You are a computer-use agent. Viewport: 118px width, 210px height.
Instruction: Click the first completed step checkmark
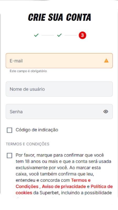[x=36, y=35]
